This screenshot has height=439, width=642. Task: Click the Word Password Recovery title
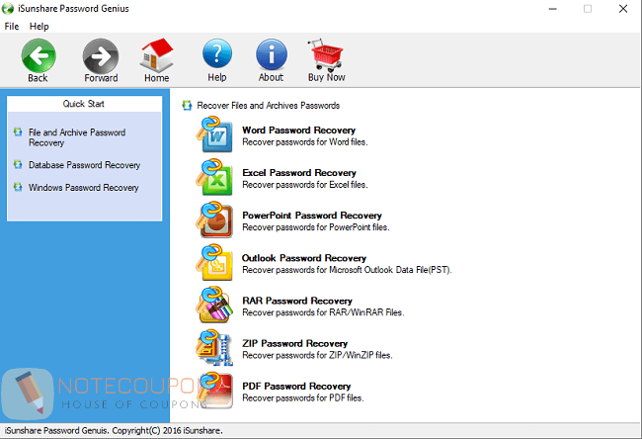click(299, 130)
